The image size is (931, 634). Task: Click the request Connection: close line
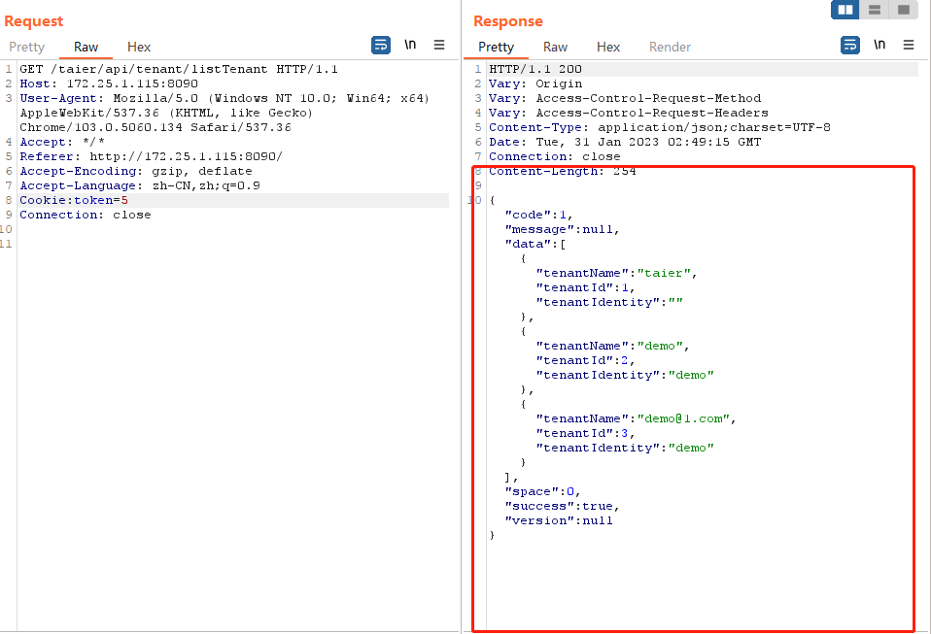86,215
